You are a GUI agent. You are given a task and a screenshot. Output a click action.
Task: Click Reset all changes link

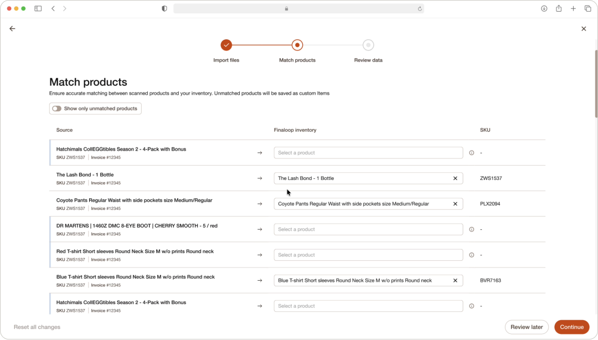(37, 327)
